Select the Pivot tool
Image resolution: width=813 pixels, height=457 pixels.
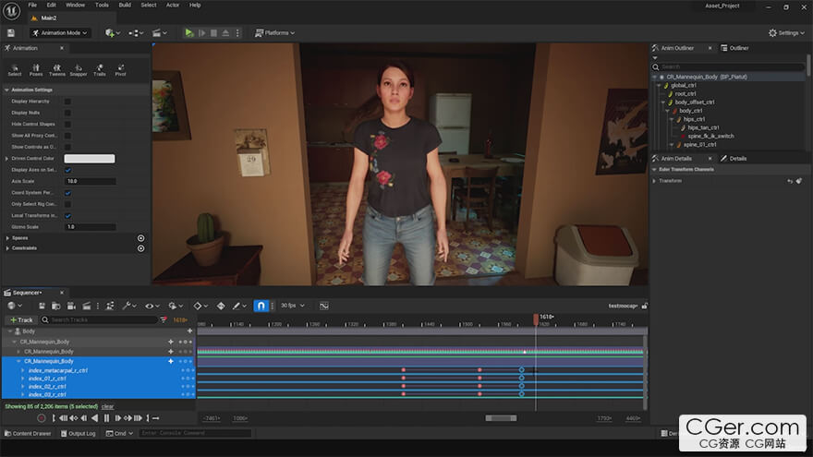[x=120, y=69]
